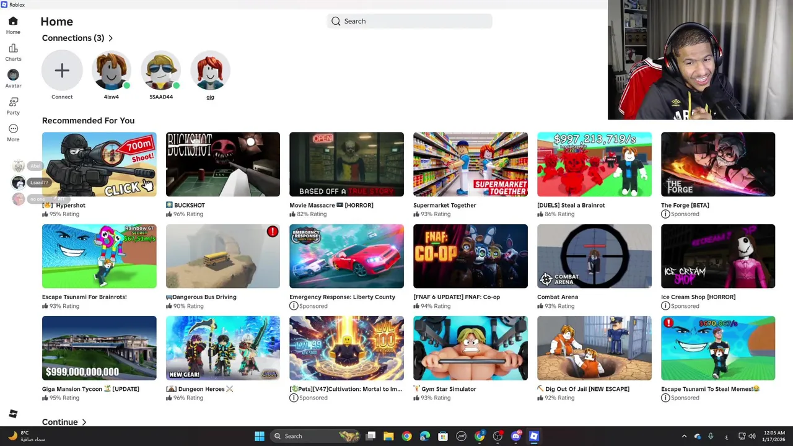Open 4ixw4 friend avatar
The height and width of the screenshot is (446, 793).
(112, 71)
